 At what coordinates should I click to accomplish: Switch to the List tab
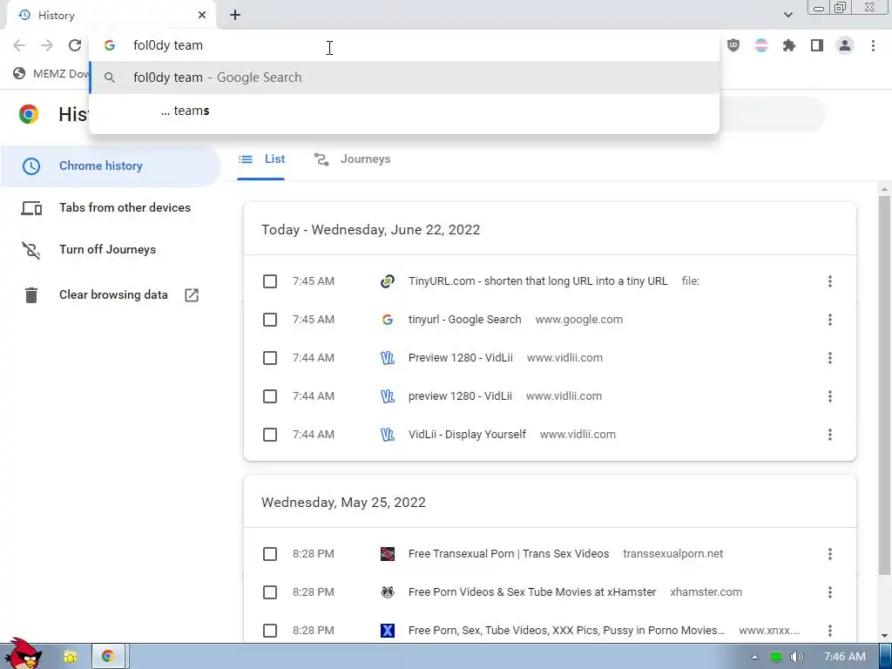click(x=261, y=159)
